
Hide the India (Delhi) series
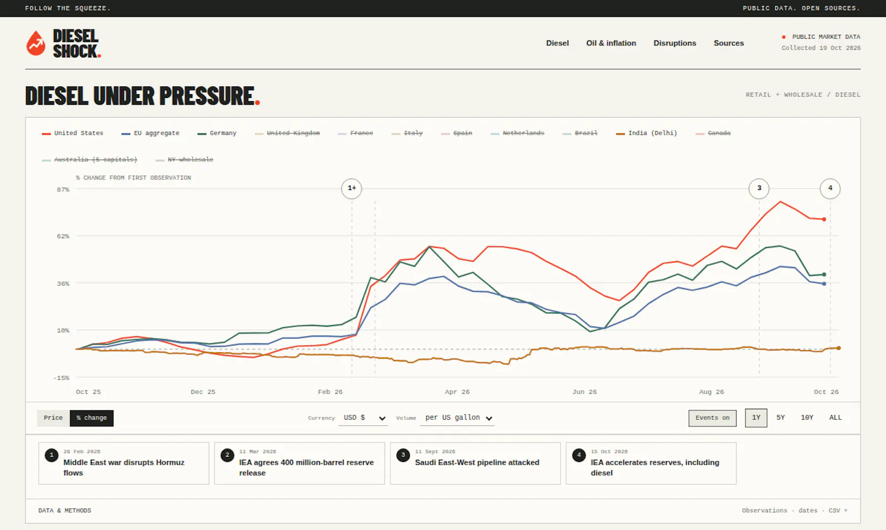pyautogui.click(x=647, y=133)
